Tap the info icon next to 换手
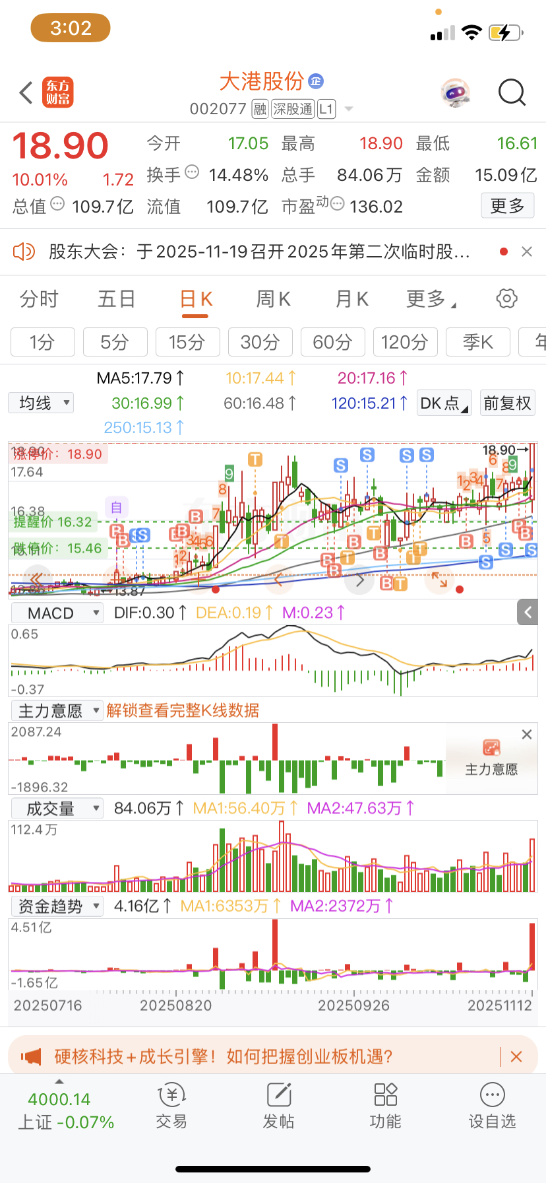This screenshot has height=1183, width=546. (x=192, y=172)
